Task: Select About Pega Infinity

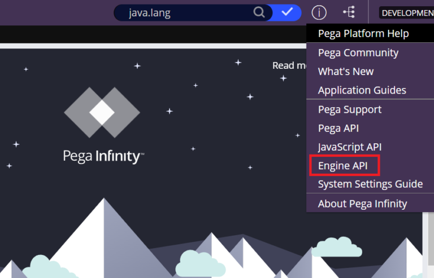Action: tap(362, 204)
